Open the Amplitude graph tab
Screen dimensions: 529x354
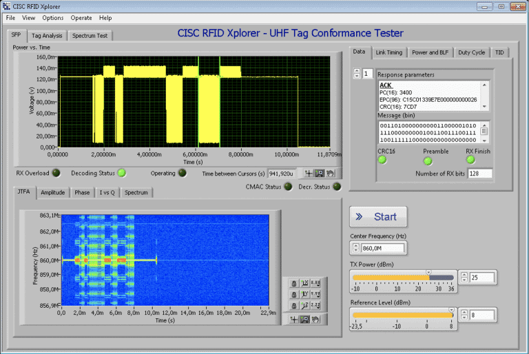coord(52,193)
